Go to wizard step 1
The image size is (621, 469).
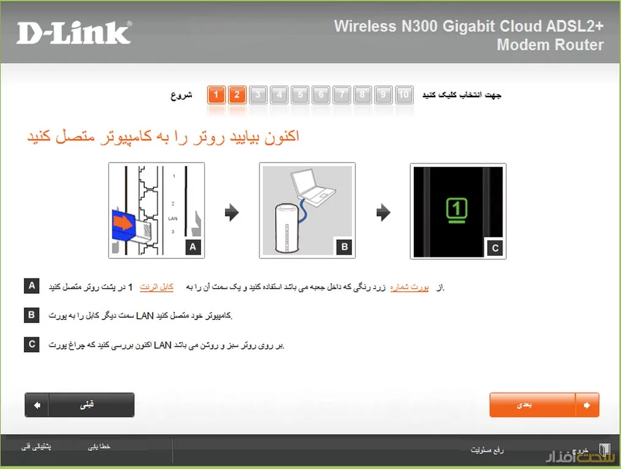[x=216, y=95]
